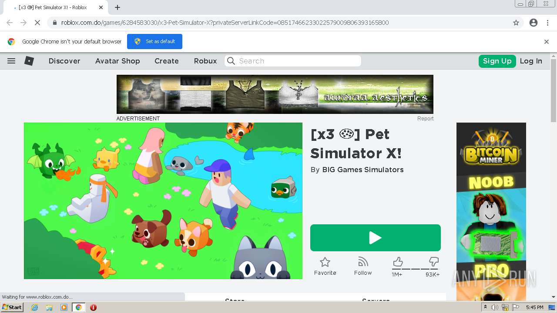557x313 pixels.
Task: Stop loading the page with X button
Action: coord(37,23)
